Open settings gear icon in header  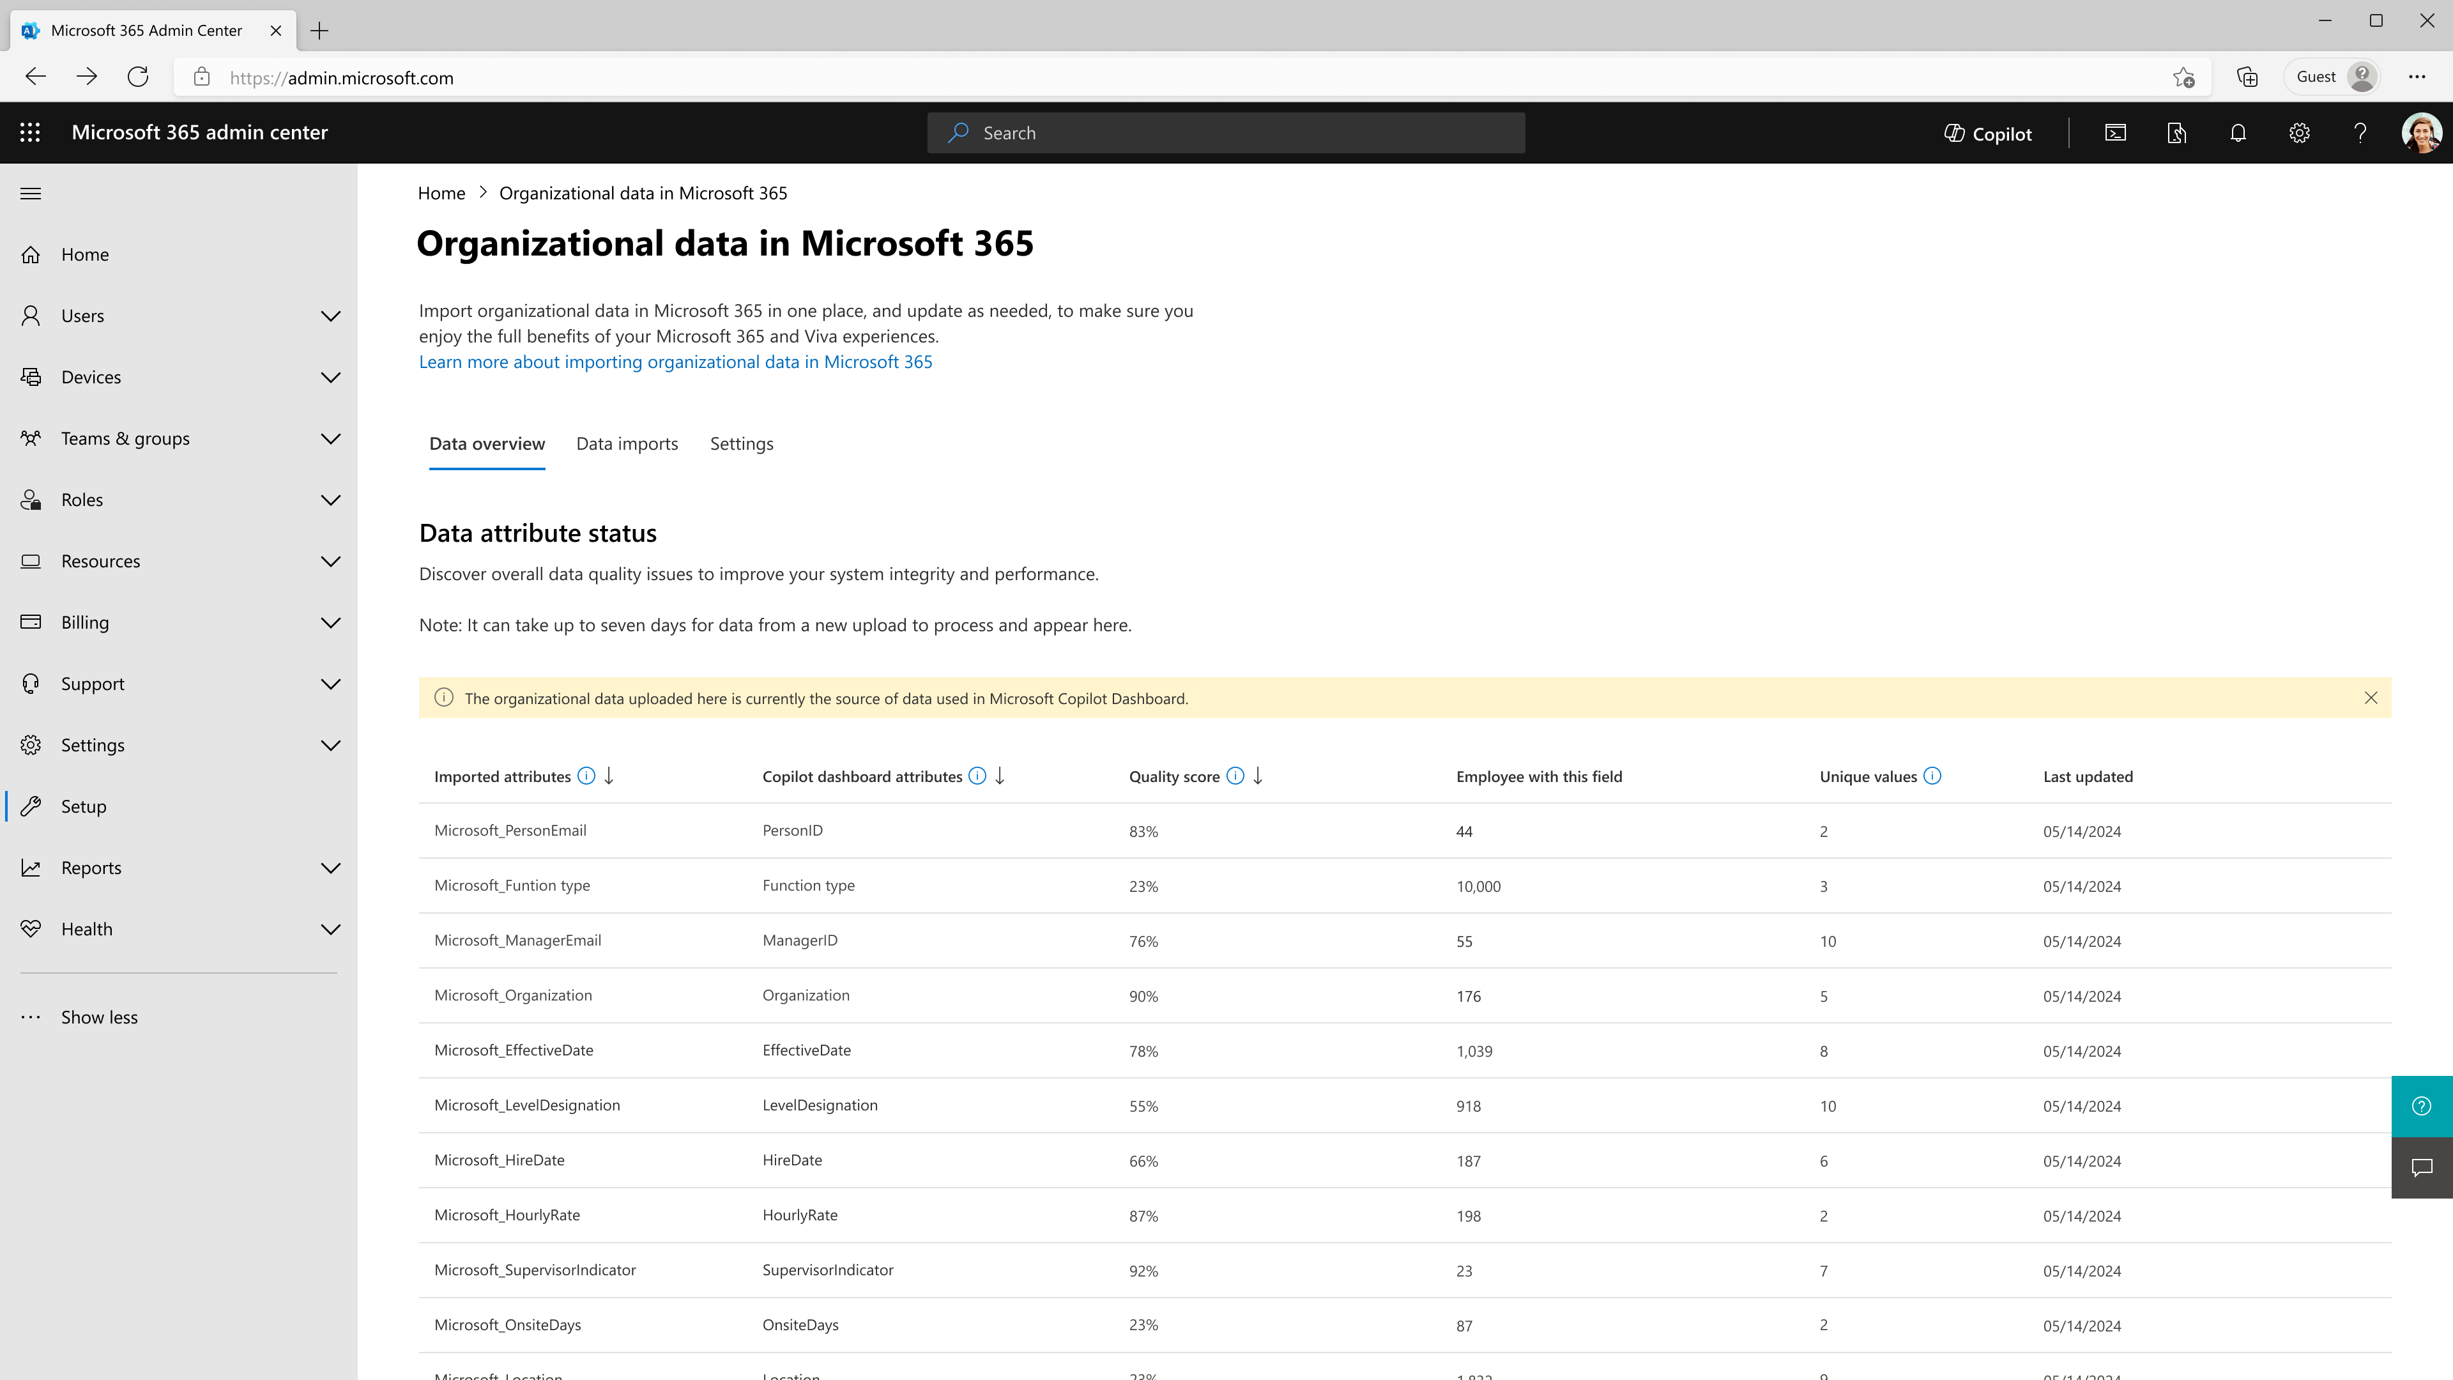pos(2299,132)
